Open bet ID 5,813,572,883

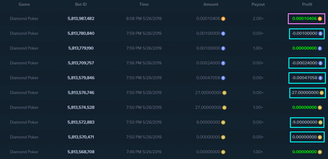click(81, 123)
